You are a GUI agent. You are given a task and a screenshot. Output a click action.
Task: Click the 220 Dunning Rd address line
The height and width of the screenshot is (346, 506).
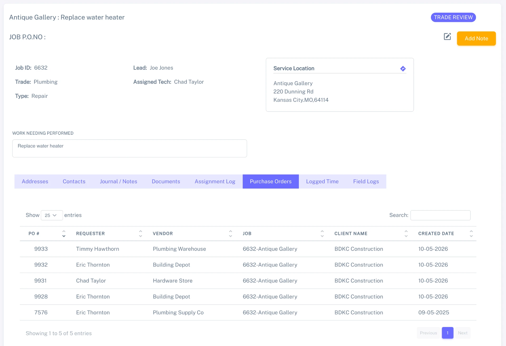click(293, 92)
